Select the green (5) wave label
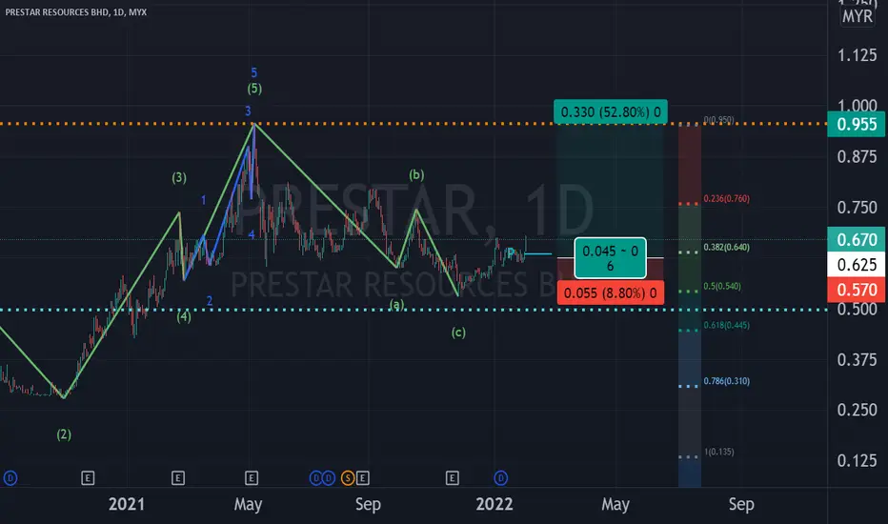888x524 pixels. (x=254, y=89)
